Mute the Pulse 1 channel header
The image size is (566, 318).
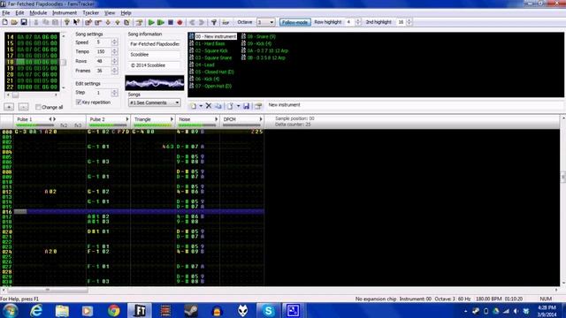pos(25,119)
